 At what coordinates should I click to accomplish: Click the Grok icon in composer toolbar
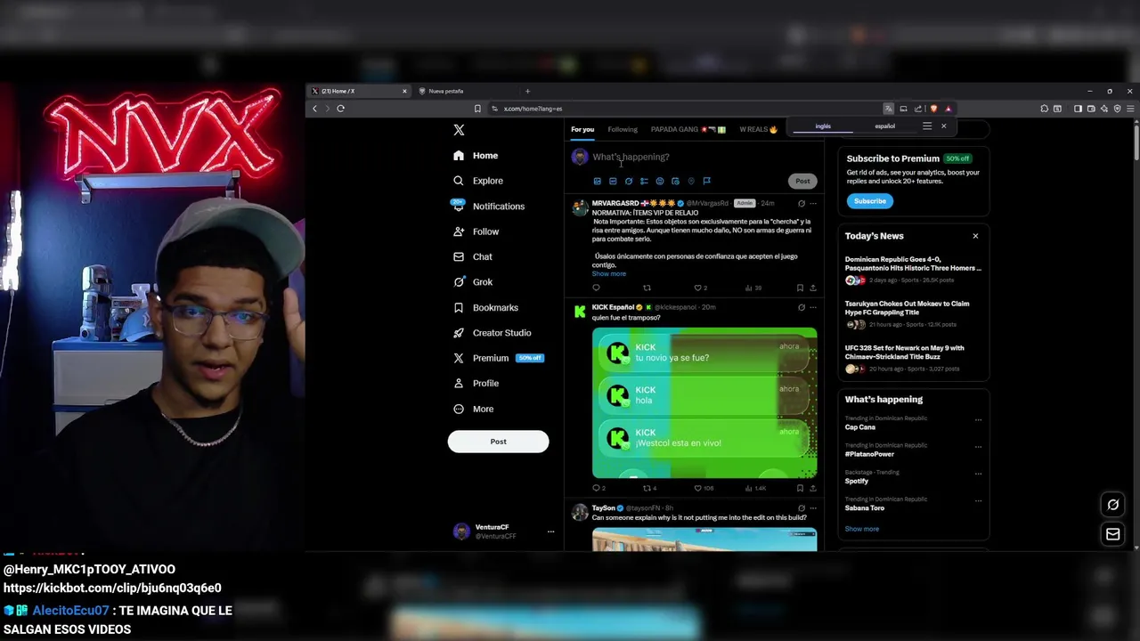click(628, 182)
